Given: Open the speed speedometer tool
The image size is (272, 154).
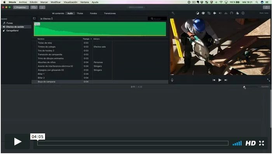Looking at the screenshot, I should click(x=232, y=13).
